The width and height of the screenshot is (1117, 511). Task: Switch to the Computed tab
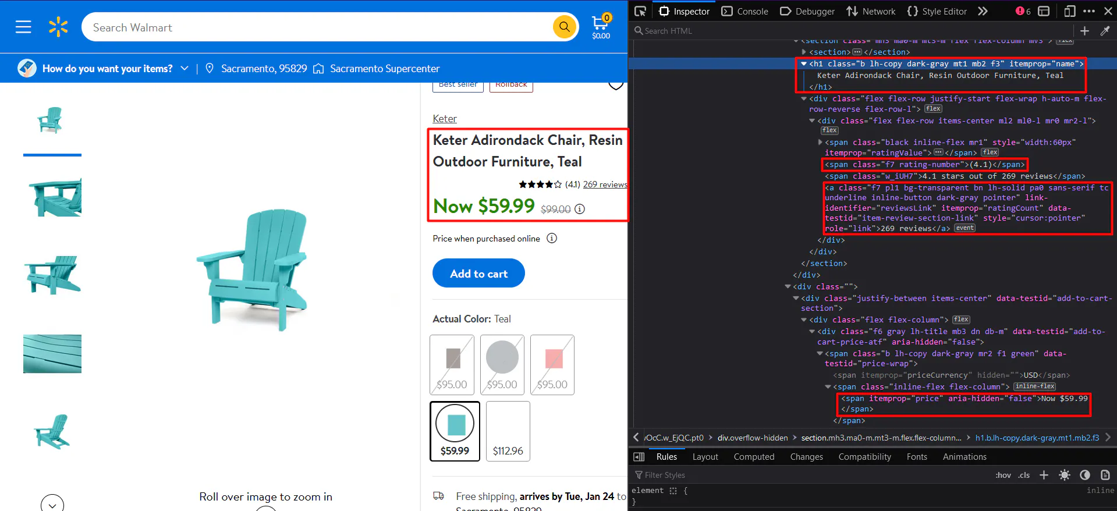click(754, 457)
